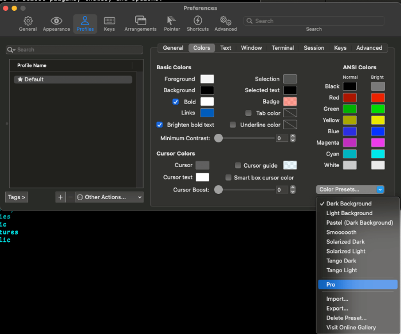Open Keys keyboard icon in toolbar
Screen dimensions: 401x334
(x=109, y=21)
